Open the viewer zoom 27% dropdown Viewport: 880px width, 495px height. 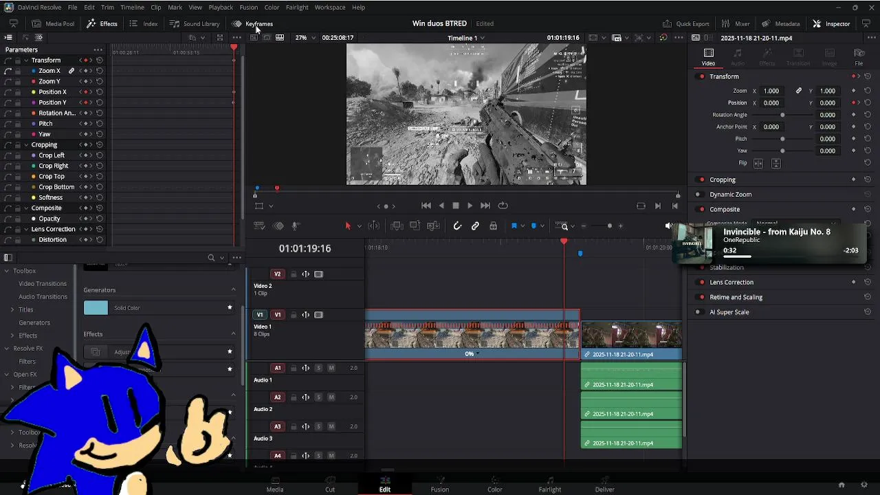coord(305,38)
